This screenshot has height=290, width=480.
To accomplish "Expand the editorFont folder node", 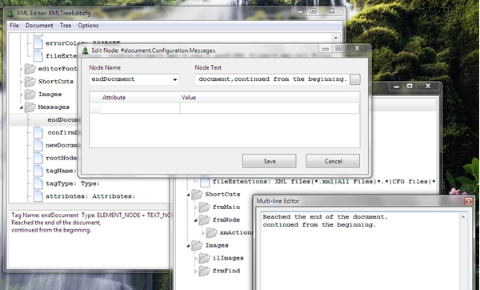I will click(21, 69).
